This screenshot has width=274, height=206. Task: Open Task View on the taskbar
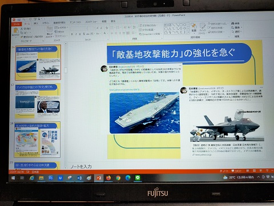click(x=22, y=178)
